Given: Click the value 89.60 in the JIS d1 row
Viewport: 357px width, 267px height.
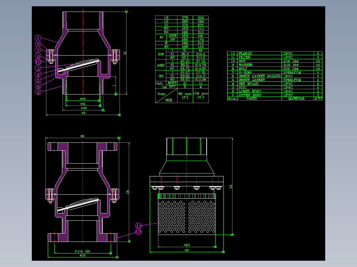Looking at the screenshot, I should pyautogui.click(x=185, y=76).
